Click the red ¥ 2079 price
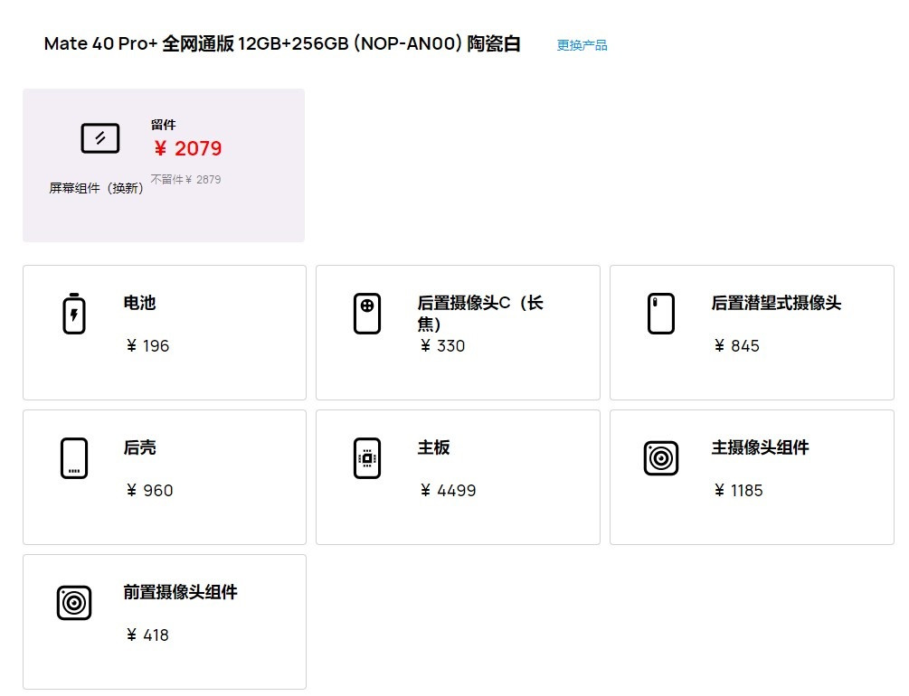 coord(188,148)
